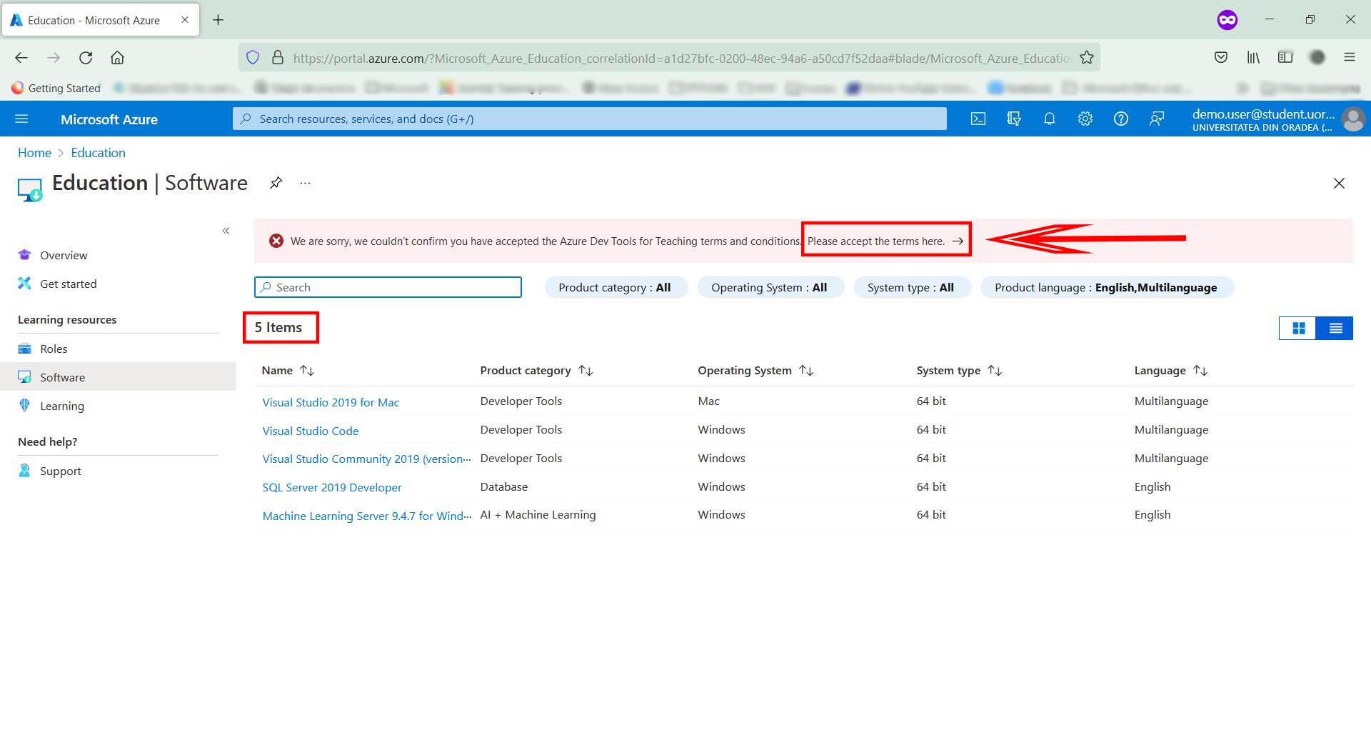
Task: Open Save to Pocket icon
Action: pos(1221,57)
